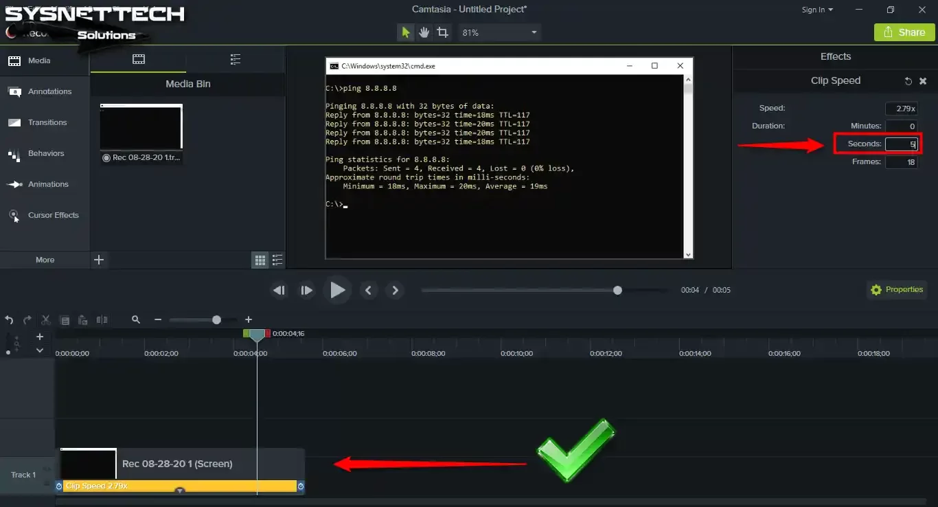
Task: Expand the More tools list
Action: point(45,260)
